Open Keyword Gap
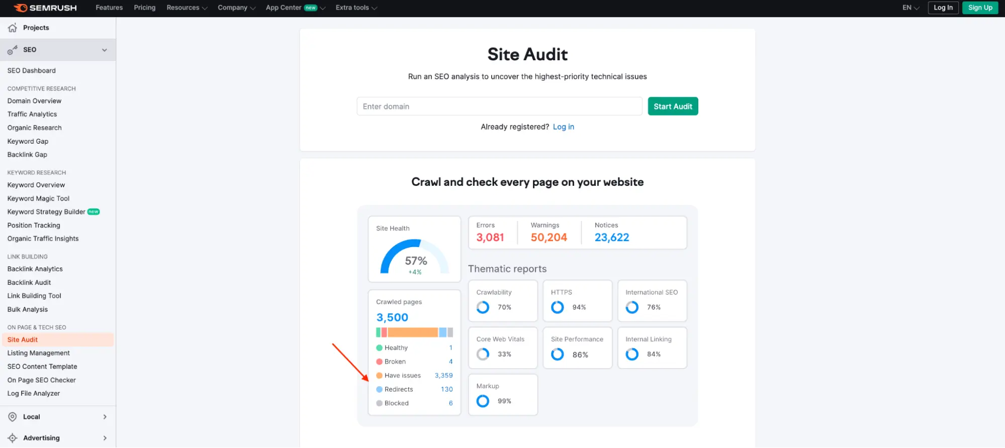Screen dimensions: 1005x448 [28, 142]
